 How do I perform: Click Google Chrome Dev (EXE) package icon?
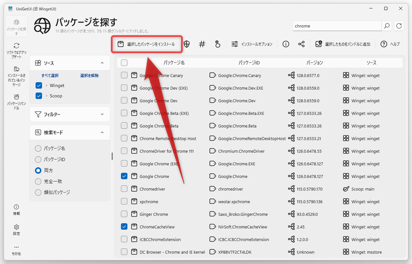[134, 88]
